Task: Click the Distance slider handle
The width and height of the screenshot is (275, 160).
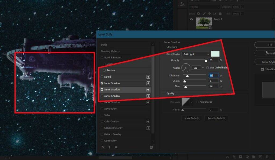Action: [x=187, y=76]
